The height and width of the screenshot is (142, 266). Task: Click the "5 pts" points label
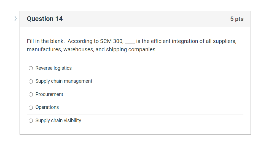pyautogui.click(x=237, y=19)
